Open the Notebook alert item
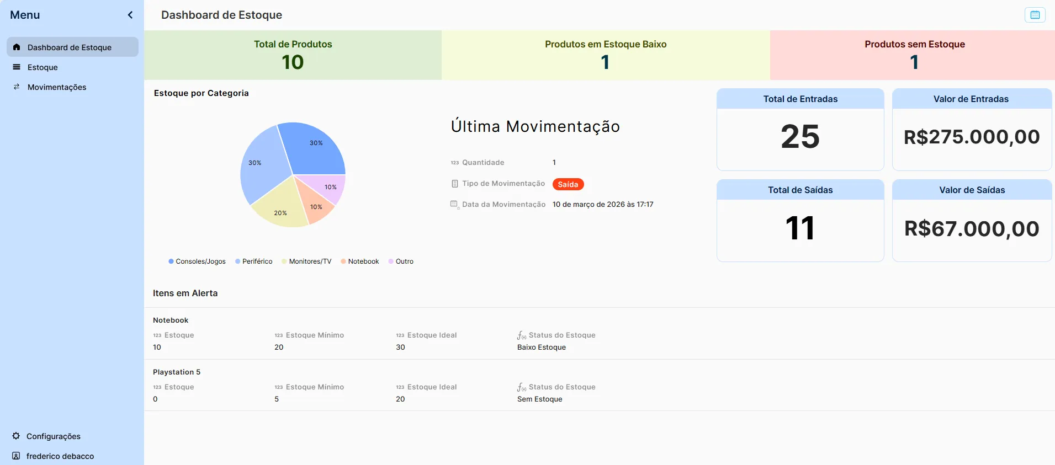The height and width of the screenshot is (465, 1055). pyautogui.click(x=171, y=320)
